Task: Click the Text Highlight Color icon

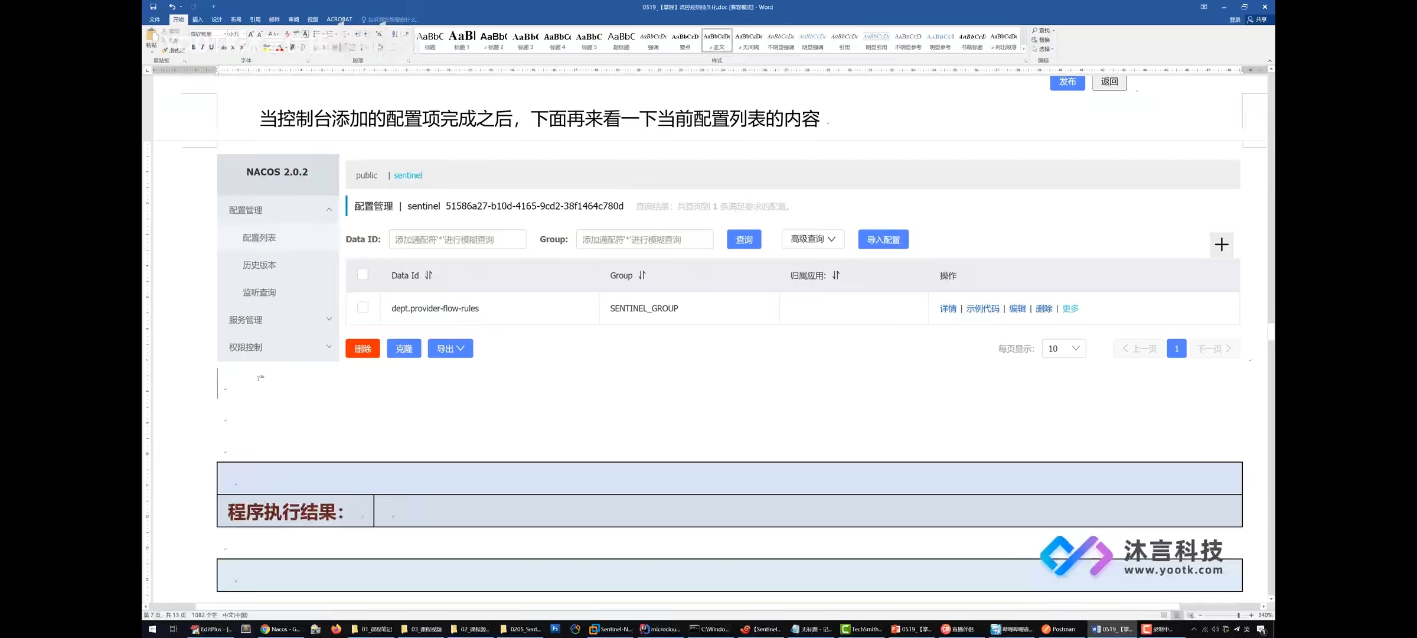Action: 267,47
